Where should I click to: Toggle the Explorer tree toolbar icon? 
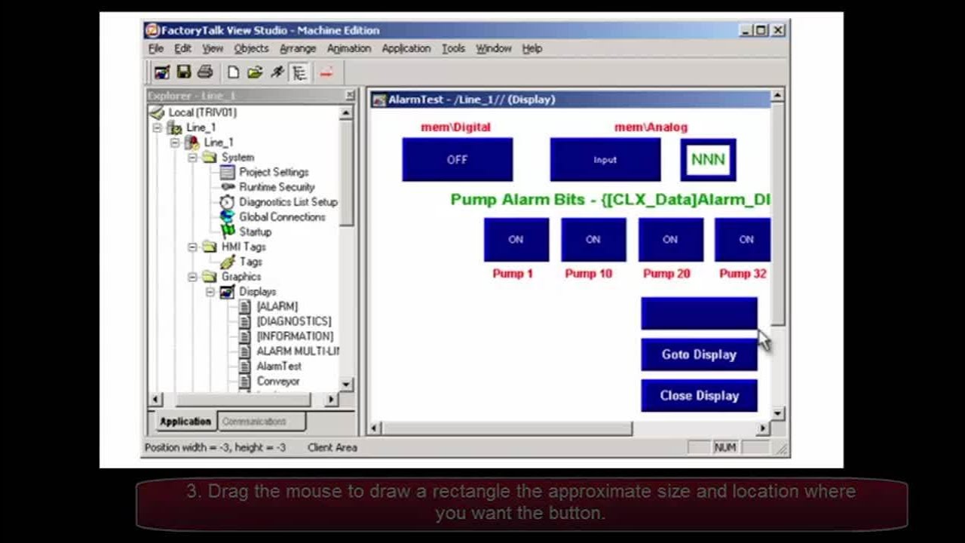pyautogui.click(x=299, y=72)
